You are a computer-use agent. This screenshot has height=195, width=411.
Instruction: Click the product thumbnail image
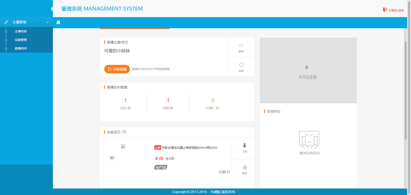coord(123,146)
